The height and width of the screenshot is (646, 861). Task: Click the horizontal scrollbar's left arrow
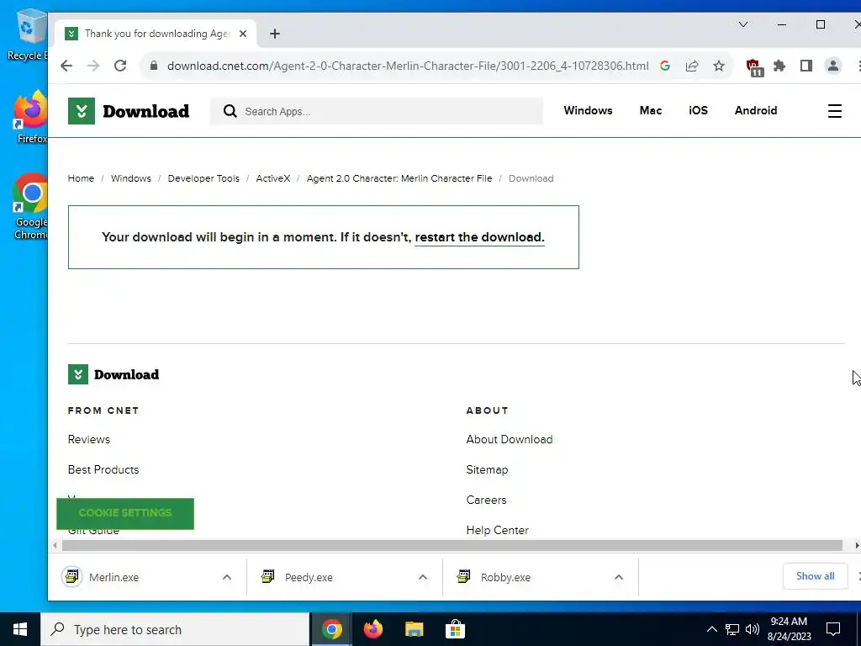pyautogui.click(x=55, y=545)
